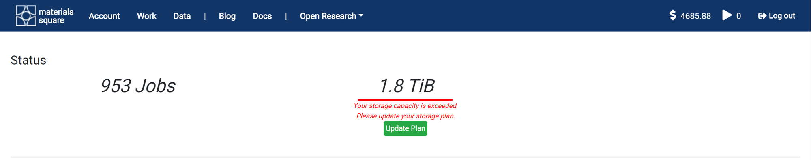
Task: Open the Data section
Action: click(182, 16)
